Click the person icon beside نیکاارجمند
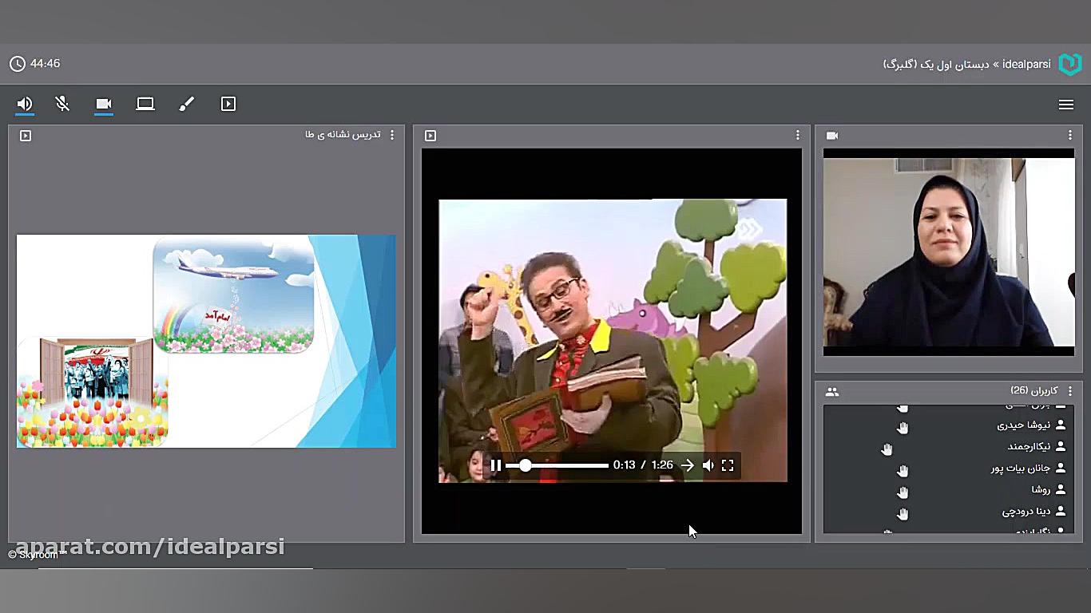The height and width of the screenshot is (613, 1091). (x=1061, y=447)
